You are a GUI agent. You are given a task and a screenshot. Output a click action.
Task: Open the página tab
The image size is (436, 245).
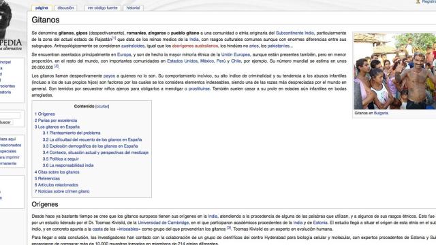[42, 8]
